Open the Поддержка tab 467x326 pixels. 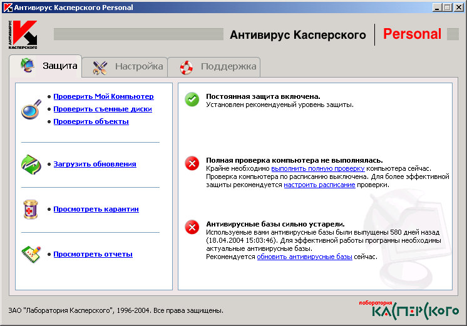click(x=214, y=67)
